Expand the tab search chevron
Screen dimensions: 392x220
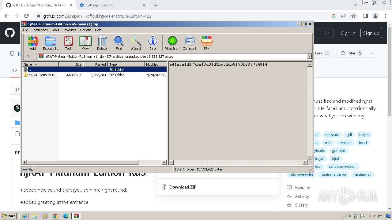(355, 5)
